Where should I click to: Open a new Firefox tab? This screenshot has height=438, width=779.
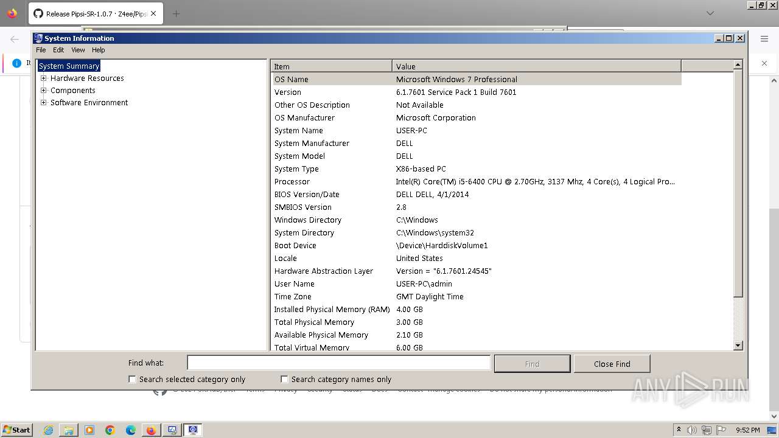tap(176, 13)
